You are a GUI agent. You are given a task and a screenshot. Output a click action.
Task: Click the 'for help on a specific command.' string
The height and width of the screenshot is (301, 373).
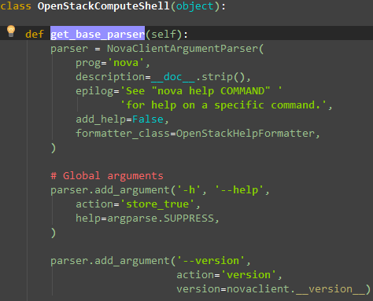(x=223, y=105)
